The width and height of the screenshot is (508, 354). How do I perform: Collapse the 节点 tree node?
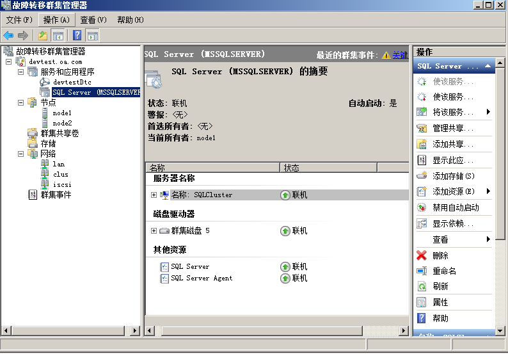[x=20, y=103]
